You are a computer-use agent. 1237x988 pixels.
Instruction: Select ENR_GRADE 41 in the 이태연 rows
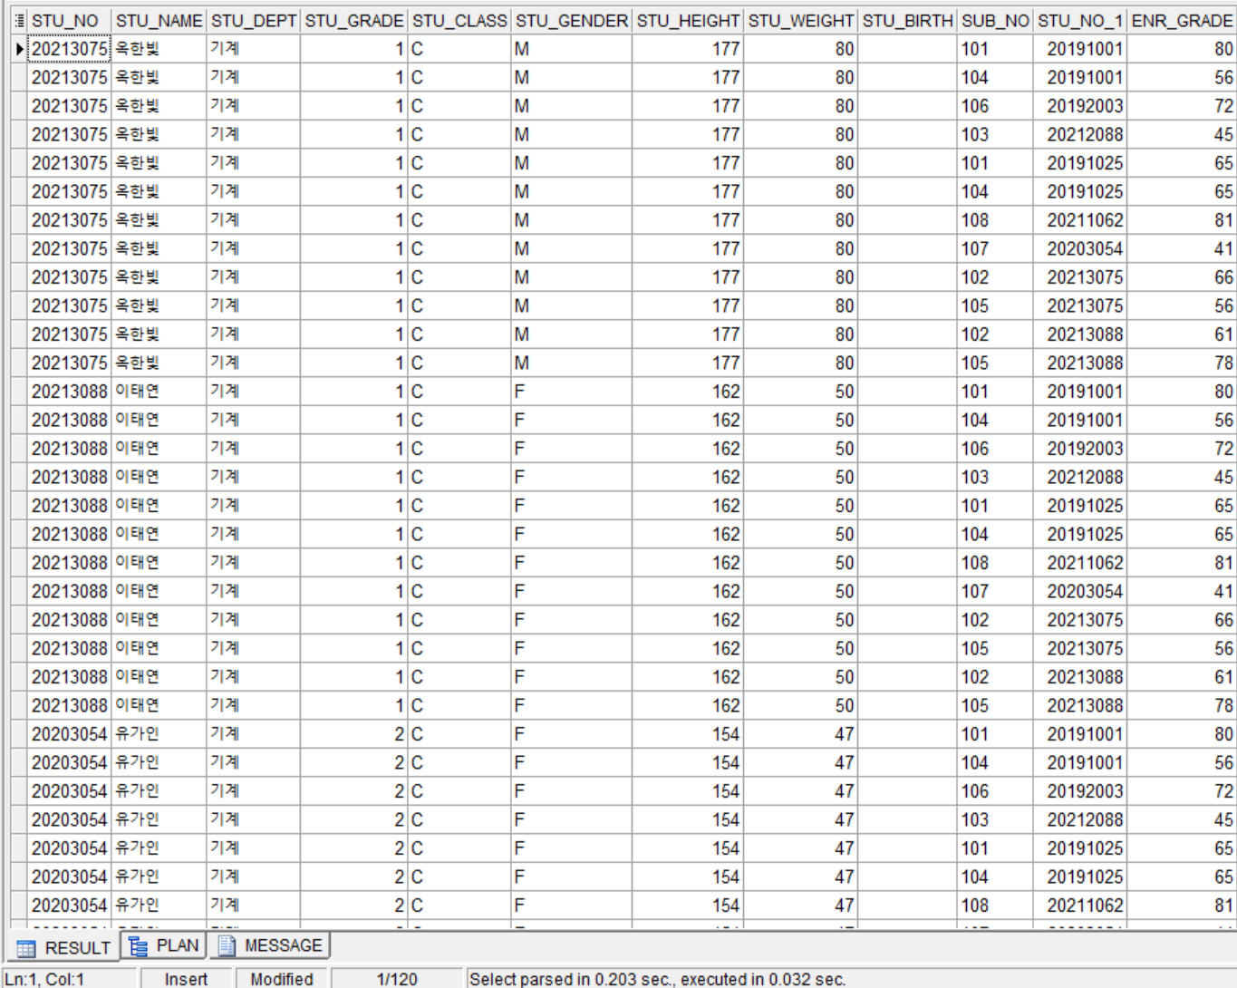pos(1182,592)
